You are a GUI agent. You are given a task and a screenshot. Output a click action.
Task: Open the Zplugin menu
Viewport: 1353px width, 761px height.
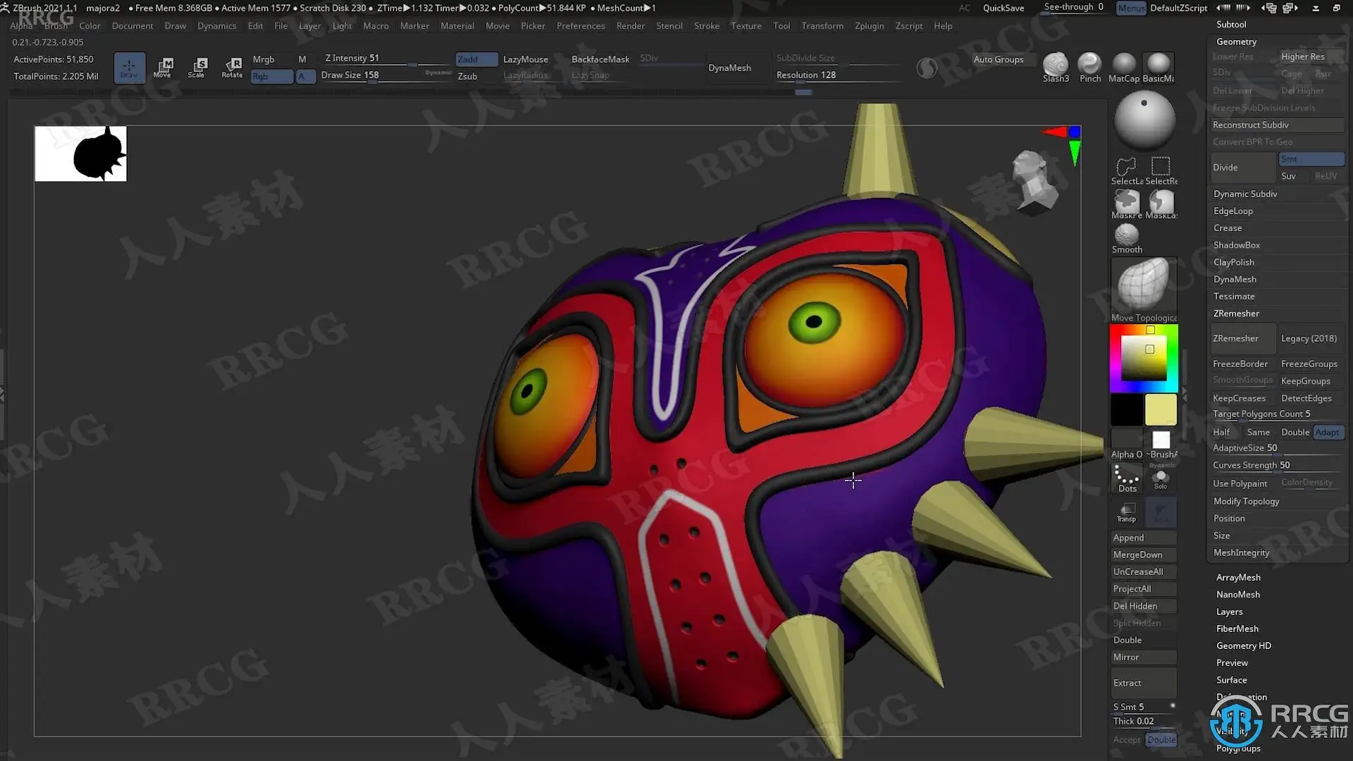coord(869,26)
